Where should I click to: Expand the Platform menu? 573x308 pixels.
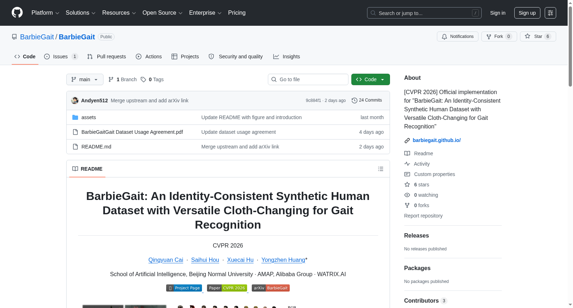[x=45, y=13]
